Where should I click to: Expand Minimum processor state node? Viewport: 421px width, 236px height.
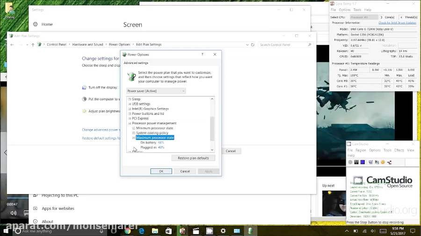pos(134,128)
